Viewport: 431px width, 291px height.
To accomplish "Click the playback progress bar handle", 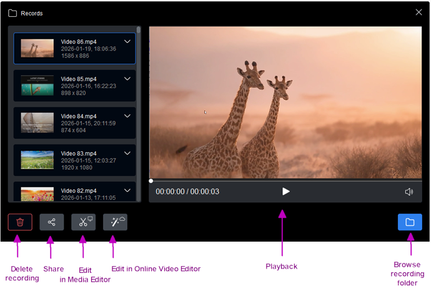I will pos(151,181).
